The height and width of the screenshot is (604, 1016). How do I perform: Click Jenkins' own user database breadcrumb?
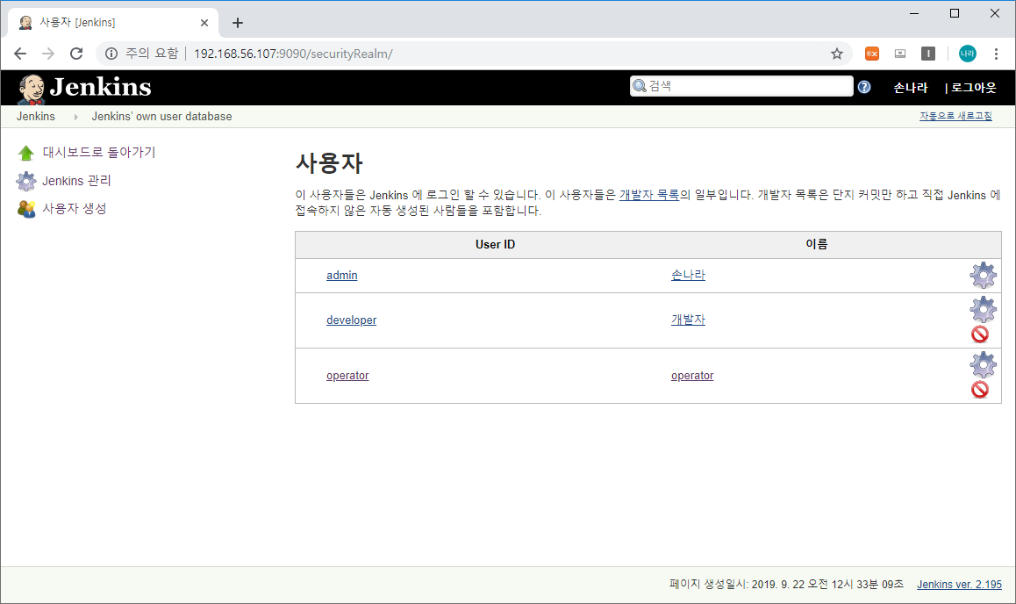pos(161,117)
